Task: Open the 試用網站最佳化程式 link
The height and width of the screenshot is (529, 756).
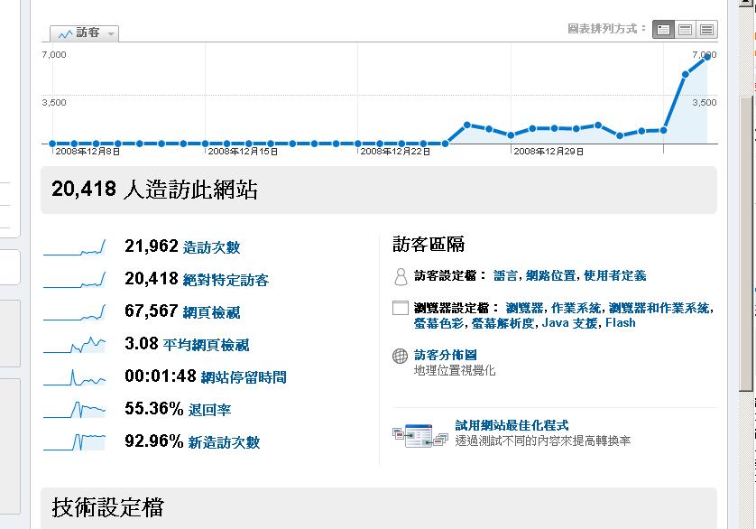Action: pos(512,425)
